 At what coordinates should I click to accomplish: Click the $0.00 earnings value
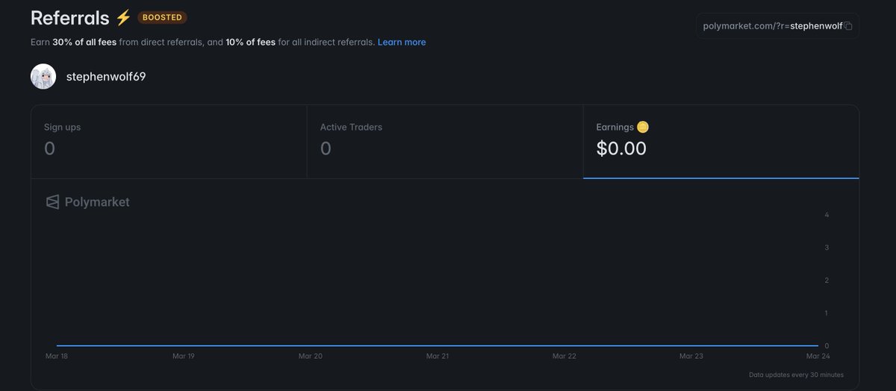[621, 148]
